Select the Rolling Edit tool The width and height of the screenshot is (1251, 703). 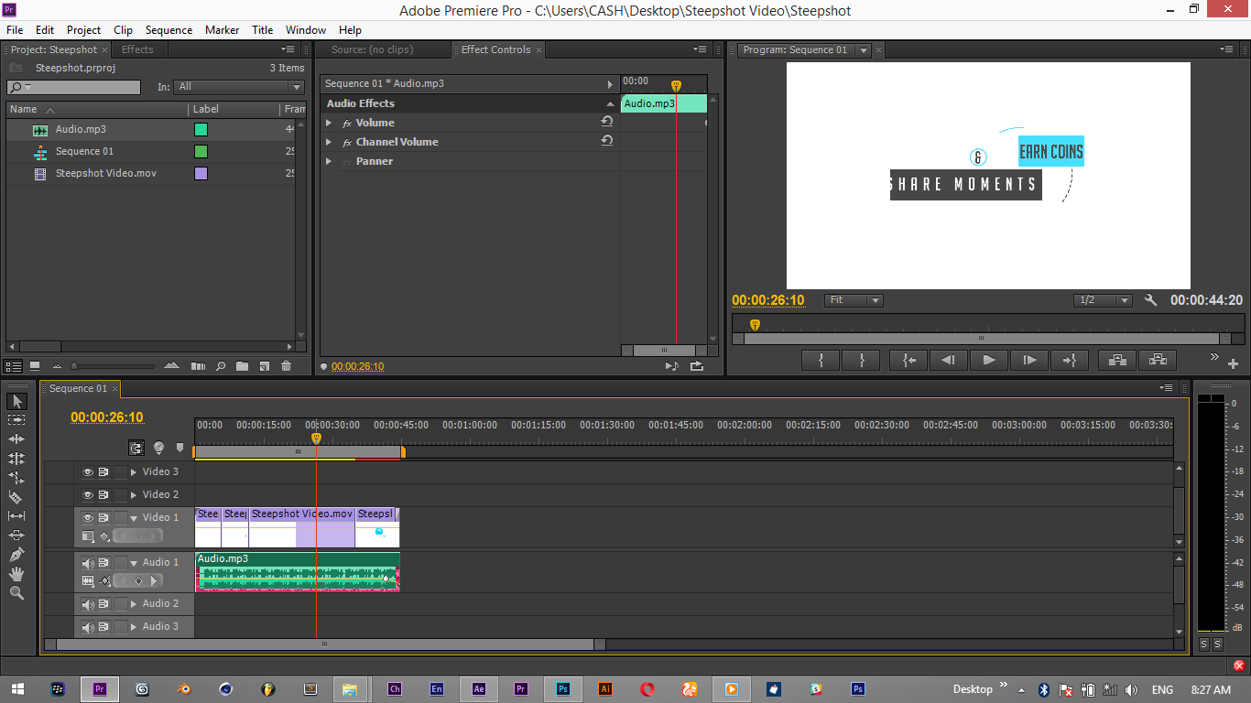click(x=16, y=459)
